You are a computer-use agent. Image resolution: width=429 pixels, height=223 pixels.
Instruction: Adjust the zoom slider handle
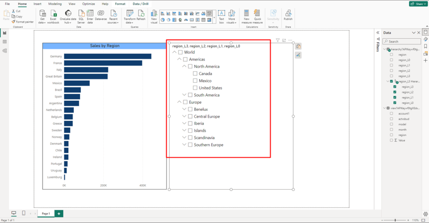pyautogui.click(x=395, y=220)
